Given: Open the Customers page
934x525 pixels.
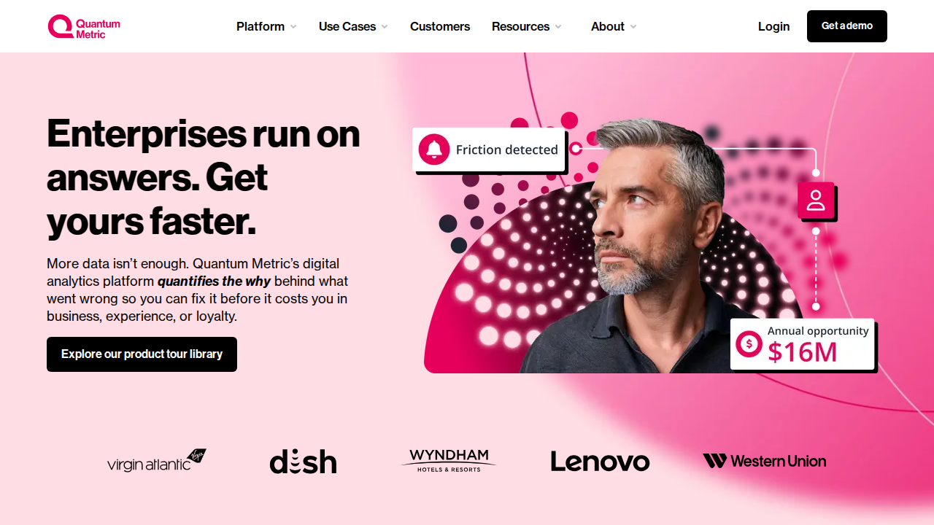Looking at the screenshot, I should pyautogui.click(x=440, y=26).
